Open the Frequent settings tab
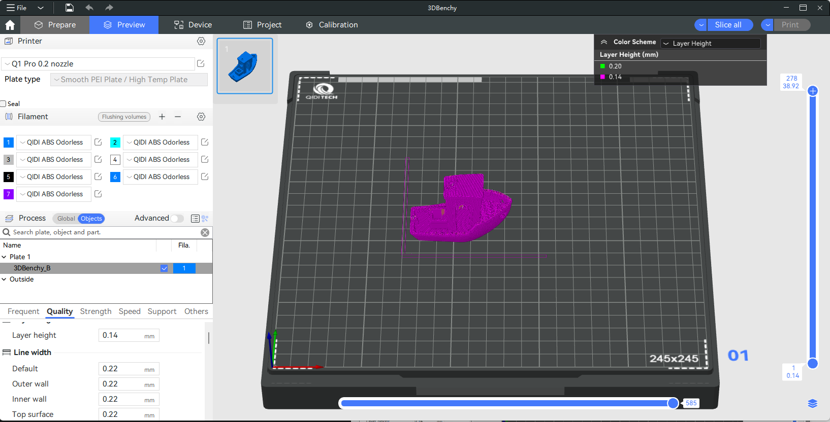The width and height of the screenshot is (830, 422). pyautogui.click(x=23, y=311)
